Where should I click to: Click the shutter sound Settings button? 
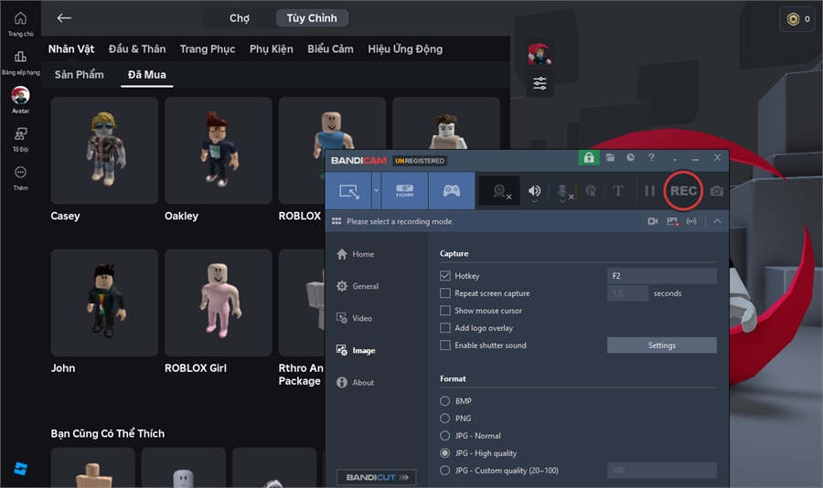661,345
